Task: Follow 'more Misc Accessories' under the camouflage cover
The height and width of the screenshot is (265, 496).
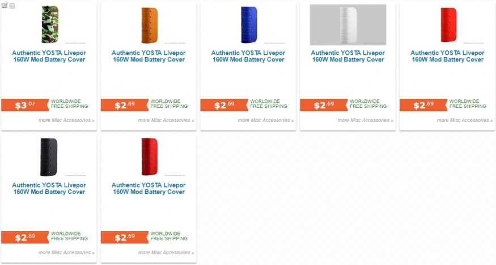Action: click(x=66, y=120)
